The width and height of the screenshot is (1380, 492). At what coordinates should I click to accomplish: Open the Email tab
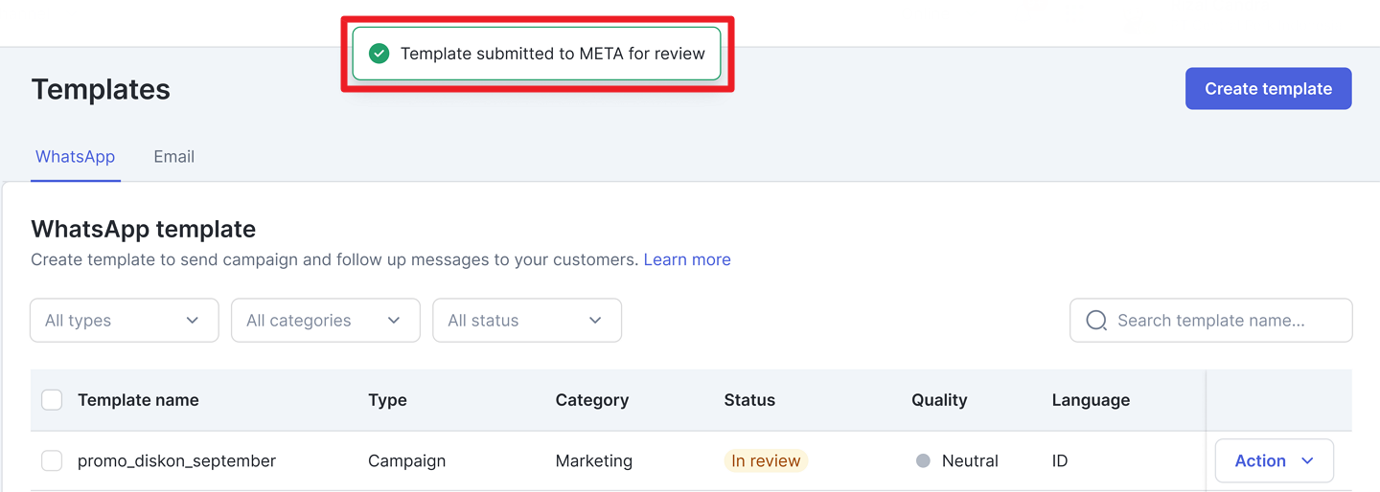pyautogui.click(x=174, y=157)
